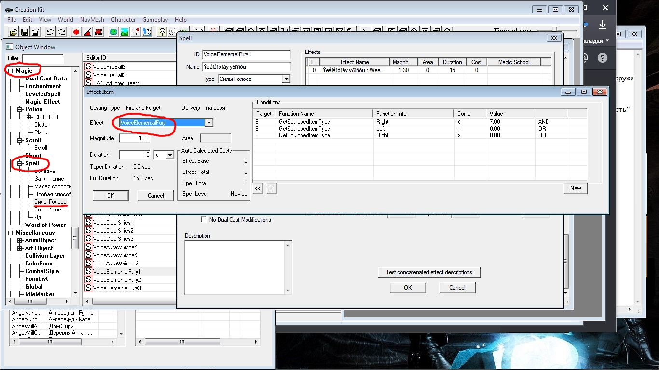Image resolution: width=659 pixels, height=370 pixels.
Task: Check the No Dual Cast Modifications box
Action: click(204, 220)
